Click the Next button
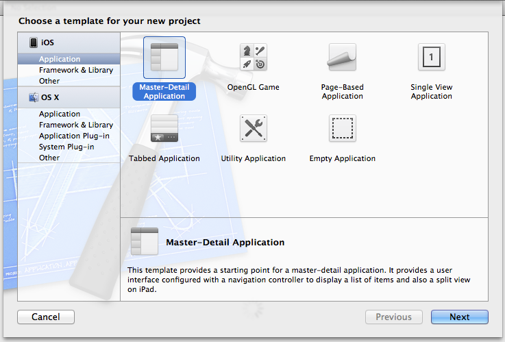Viewport: 505px width, 342px height. pyautogui.click(x=460, y=317)
